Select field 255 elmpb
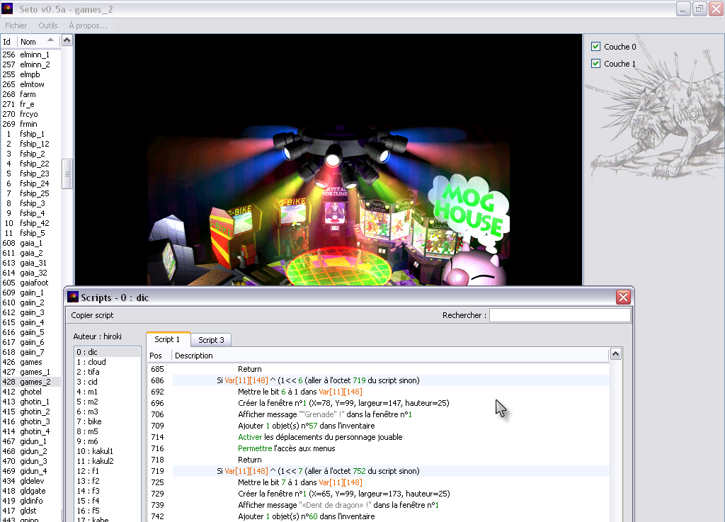The image size is (725, 522). [30, 74]
